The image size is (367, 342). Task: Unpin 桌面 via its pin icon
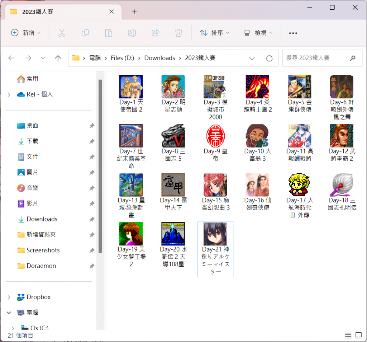tap(92, 126)
